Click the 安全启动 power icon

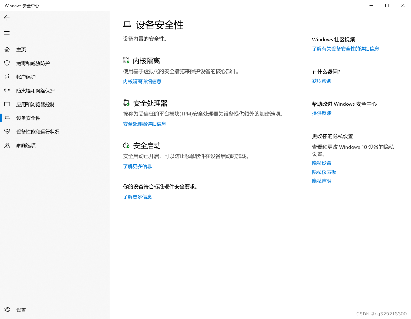(126, 145)
